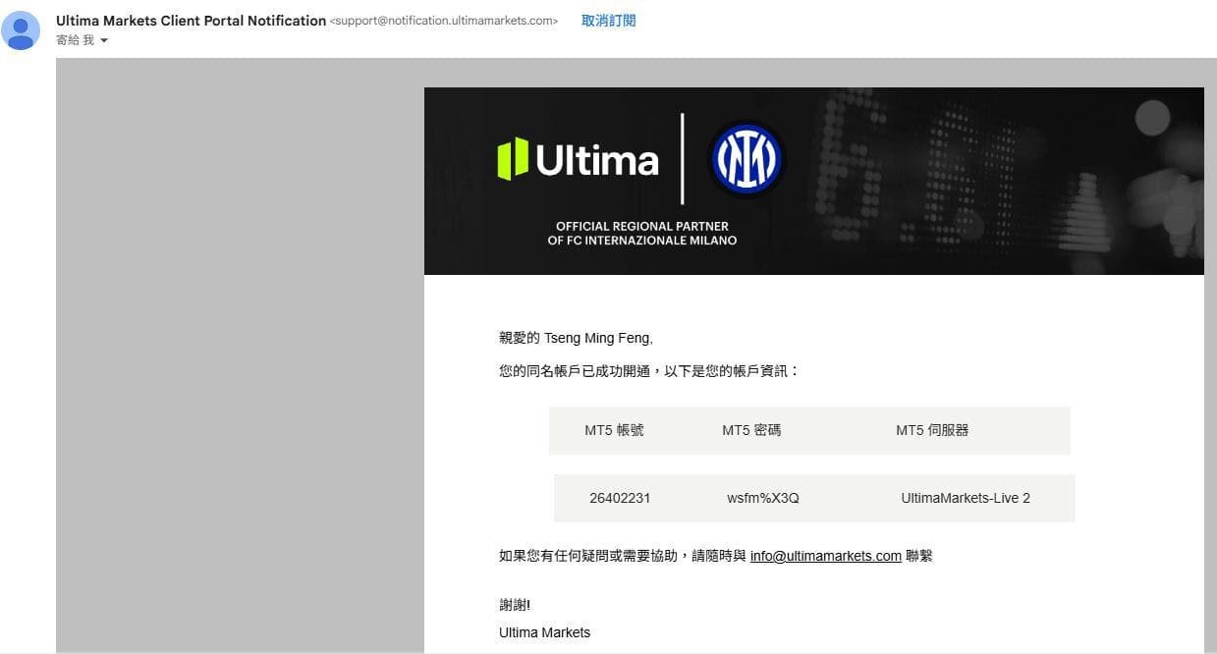Click the sender profile avatar icon
The width and height of the screenshot is (1217, 654).
click(21, 30)
